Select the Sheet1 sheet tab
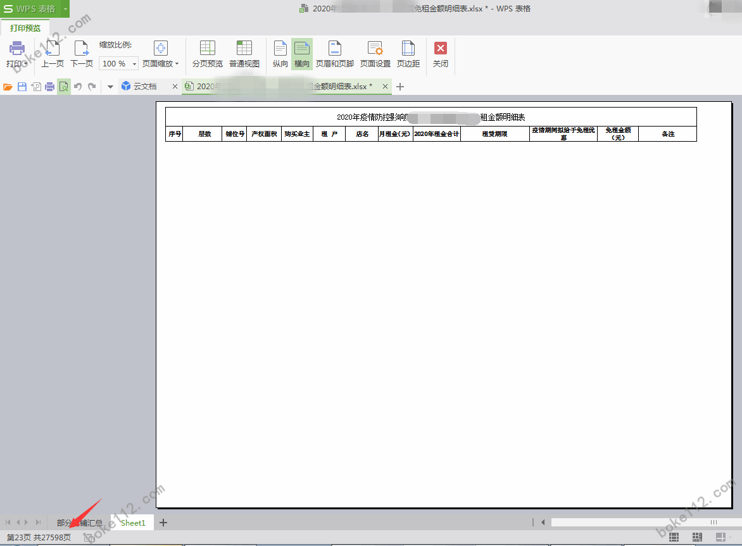The height and width of the screenshot is (546, 742). pyautogui.click(x=132, y=523)
